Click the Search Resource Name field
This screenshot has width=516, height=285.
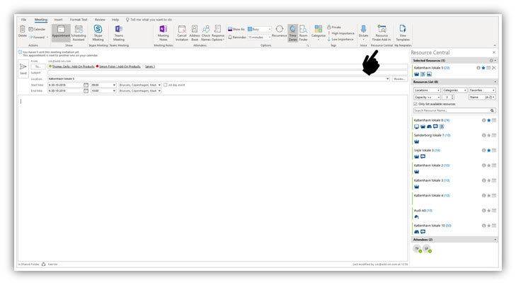click(452, 110)
